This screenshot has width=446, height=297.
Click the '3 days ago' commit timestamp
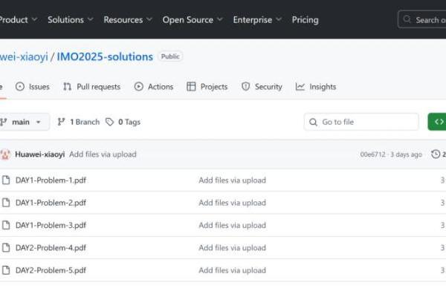[x=406, y=154]
